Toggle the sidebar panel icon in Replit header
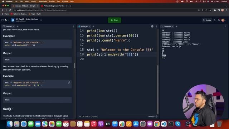This screenshot has height=129, width=229. (3, 20)
